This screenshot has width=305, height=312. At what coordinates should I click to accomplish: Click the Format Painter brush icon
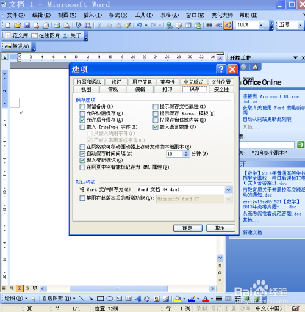tap(128, 25)
